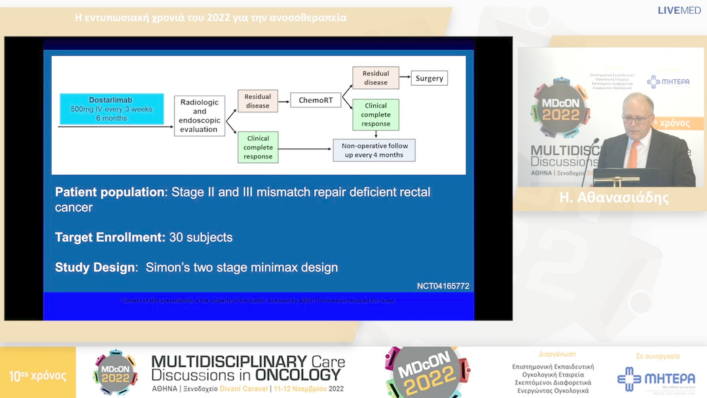Click the Greek session title at top
The image size is (707, 398).
pos(211,18)
